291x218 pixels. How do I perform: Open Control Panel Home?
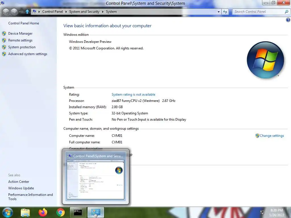[x=24, y=23]
